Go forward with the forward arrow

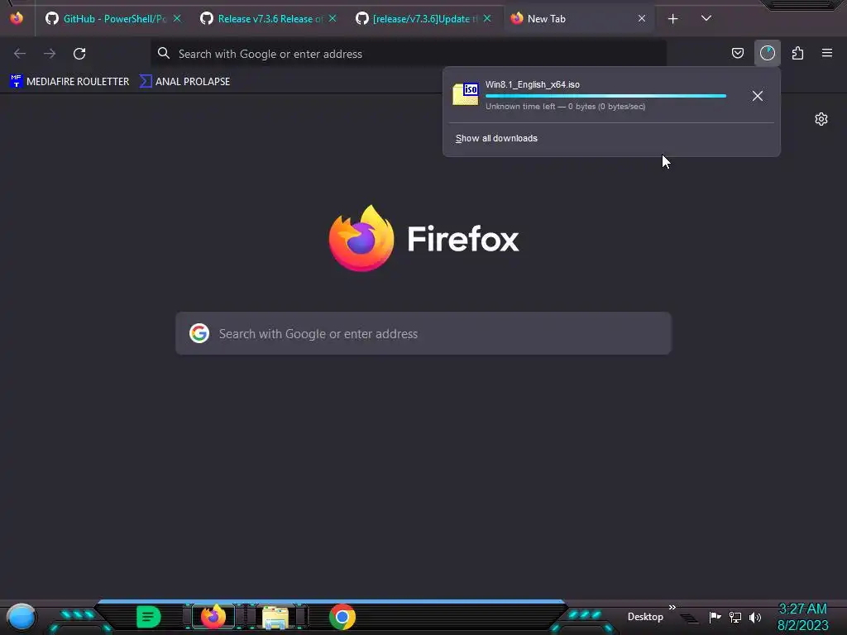50,54
